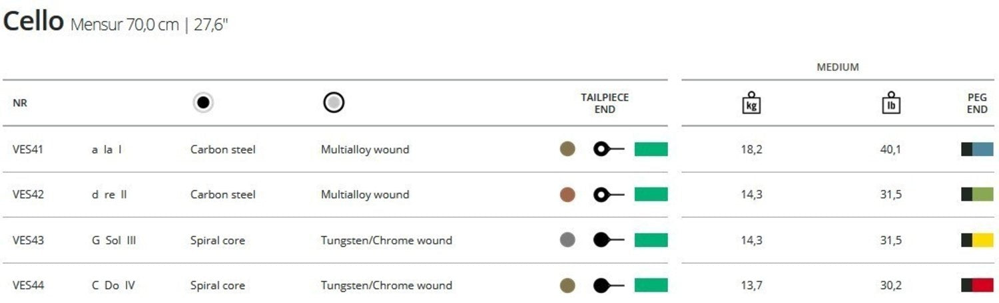Click the VES41 product number
Viewport: 999px width, 303px height.
coord(28,150)
